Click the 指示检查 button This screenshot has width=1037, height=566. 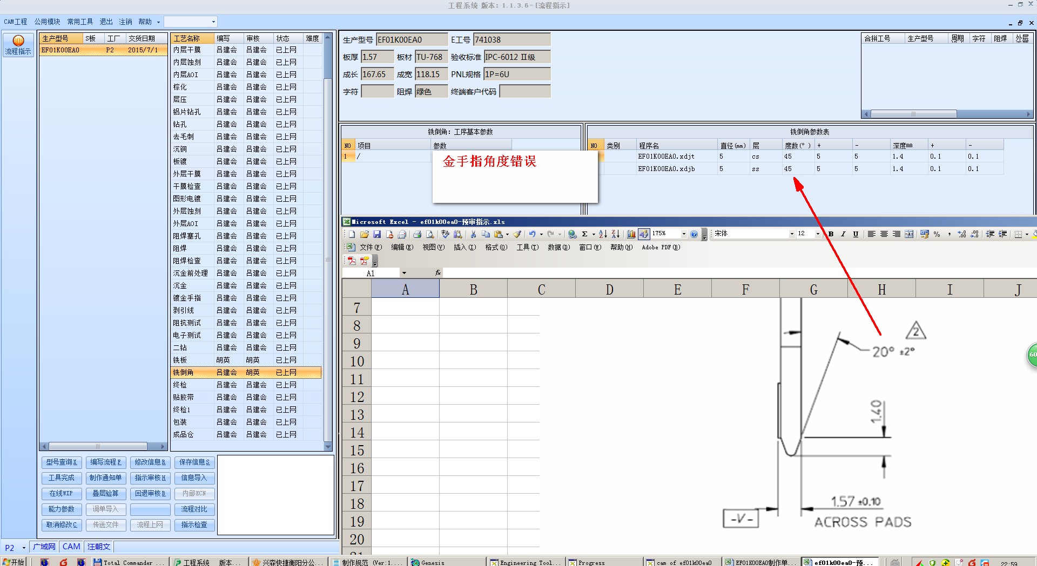pos(194,525)
